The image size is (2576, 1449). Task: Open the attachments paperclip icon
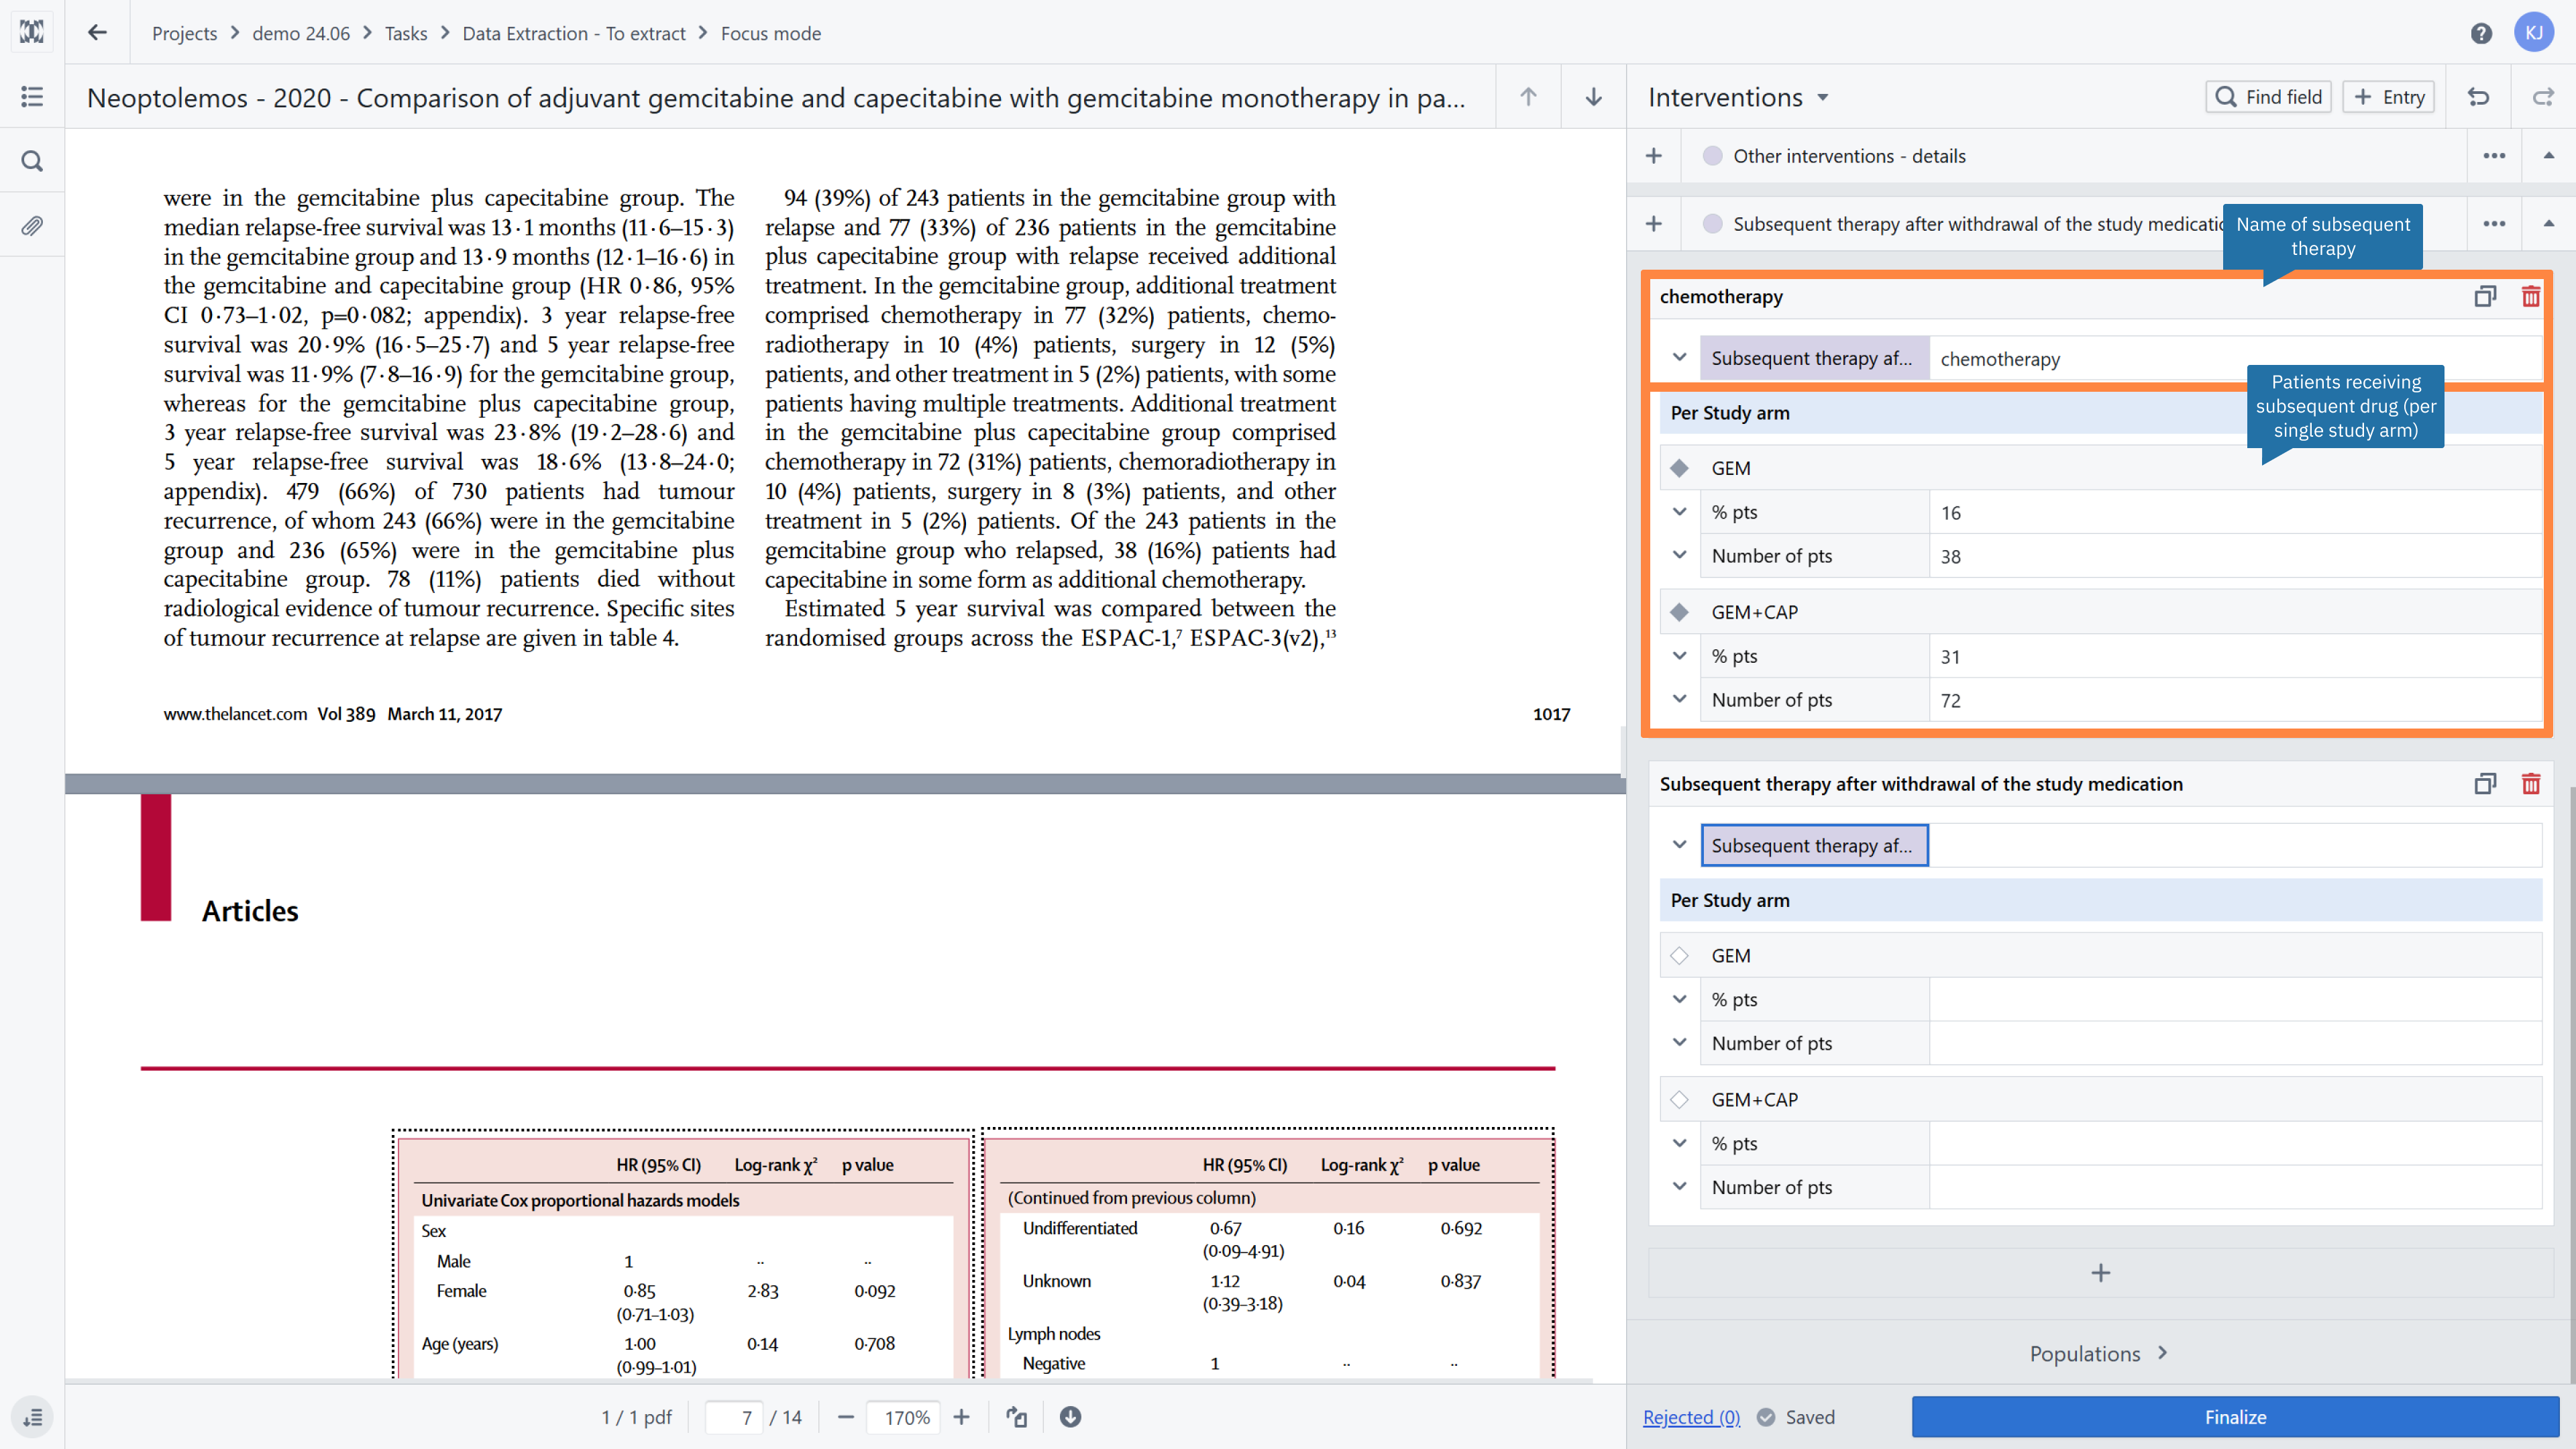[32, 226]
